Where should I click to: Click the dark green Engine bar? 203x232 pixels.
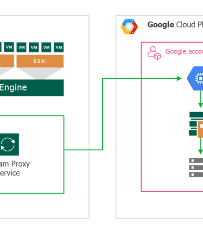coord(32,88)
